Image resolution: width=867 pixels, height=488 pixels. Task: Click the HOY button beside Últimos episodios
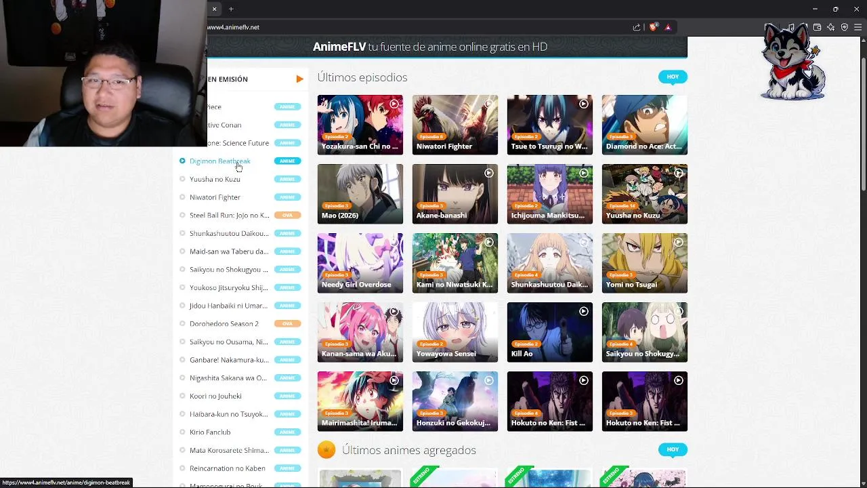click(673, 77)
